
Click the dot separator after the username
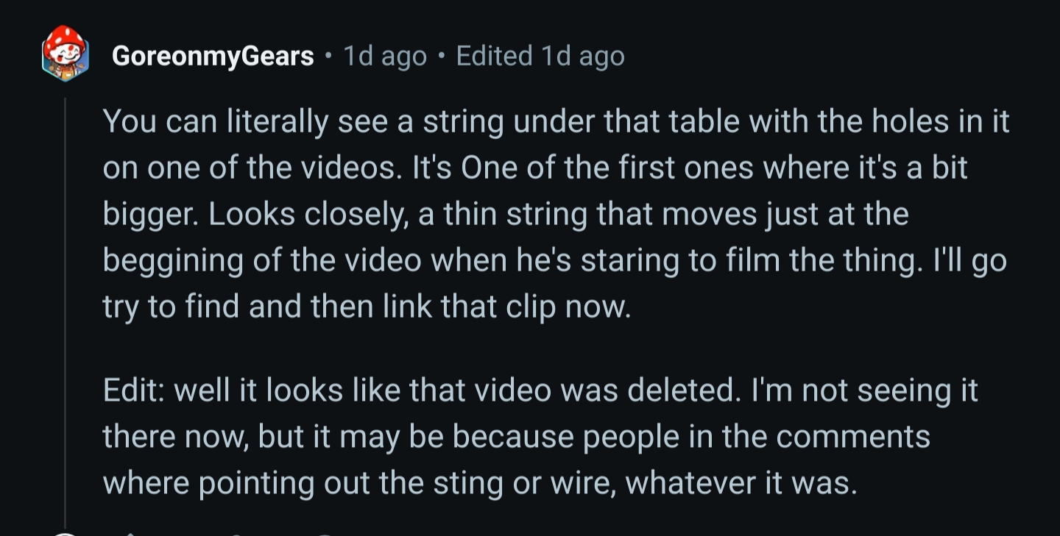coord(329,57)
